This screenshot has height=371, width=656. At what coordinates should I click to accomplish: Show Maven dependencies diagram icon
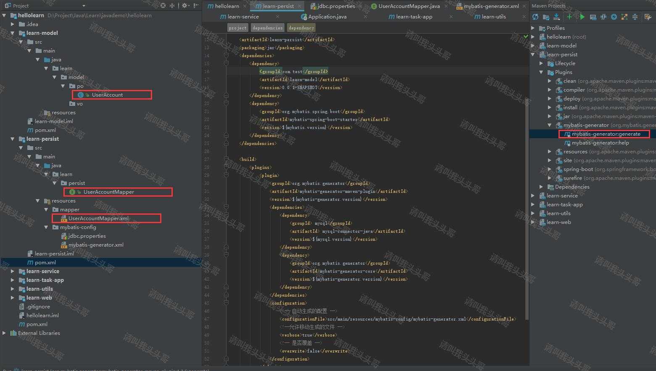[624, 17]
